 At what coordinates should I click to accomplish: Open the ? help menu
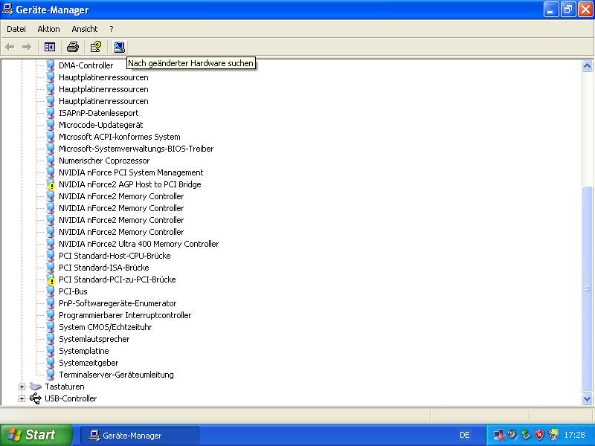coord(111,29)
